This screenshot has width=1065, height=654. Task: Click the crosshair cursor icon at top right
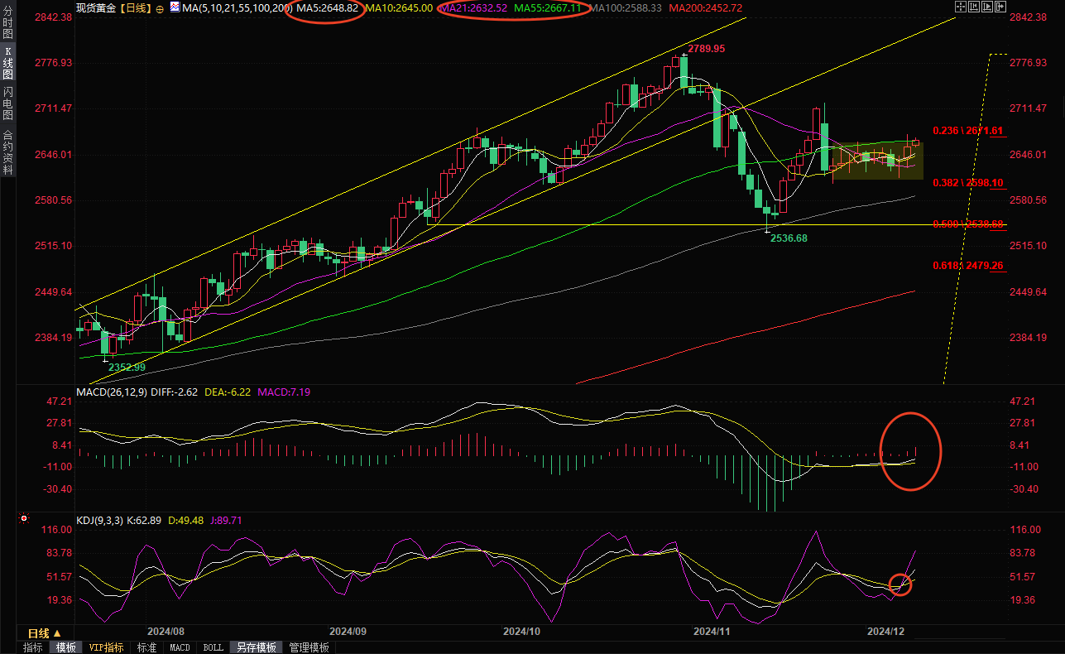[960, 7]
